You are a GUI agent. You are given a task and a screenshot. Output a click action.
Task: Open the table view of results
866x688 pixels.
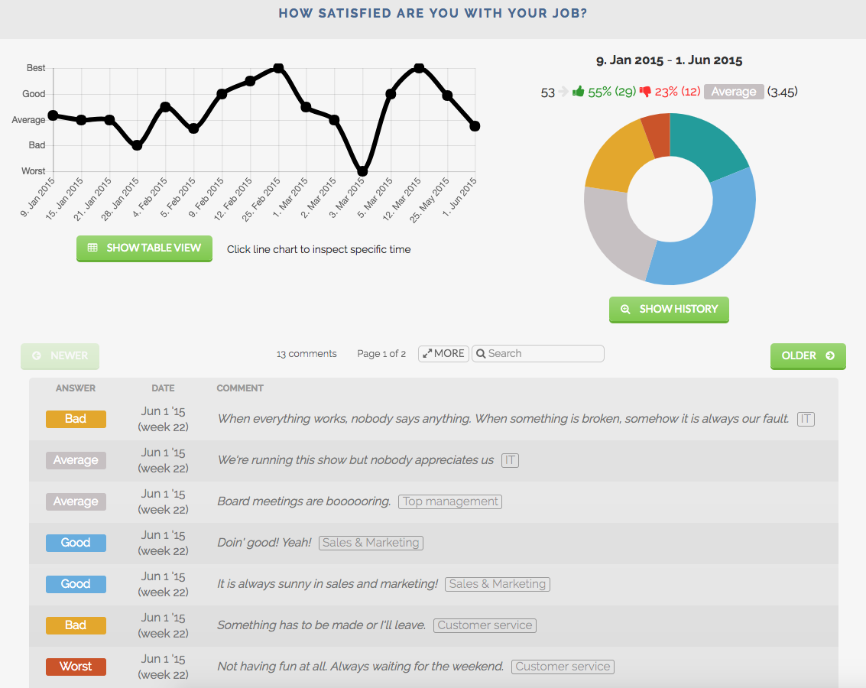[x=144, y=248]
